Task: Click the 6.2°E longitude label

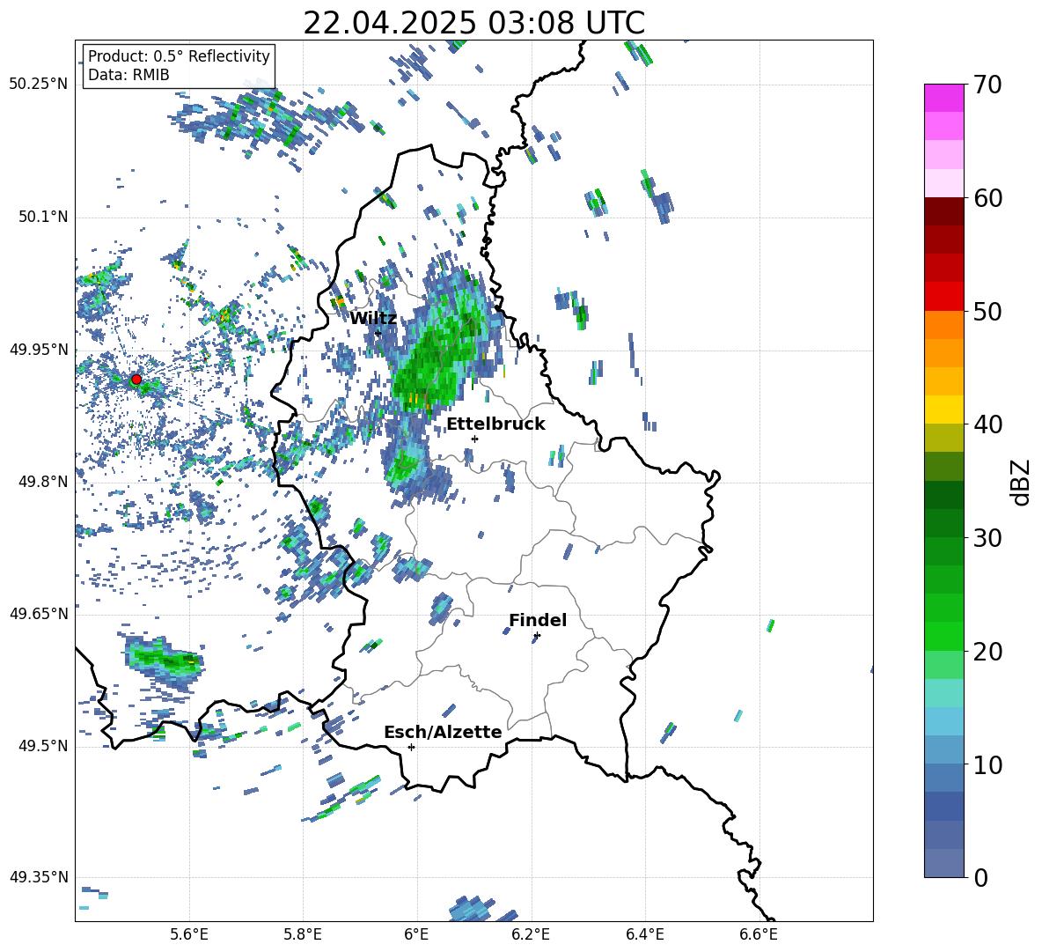Action: click(x=531, y=934)
